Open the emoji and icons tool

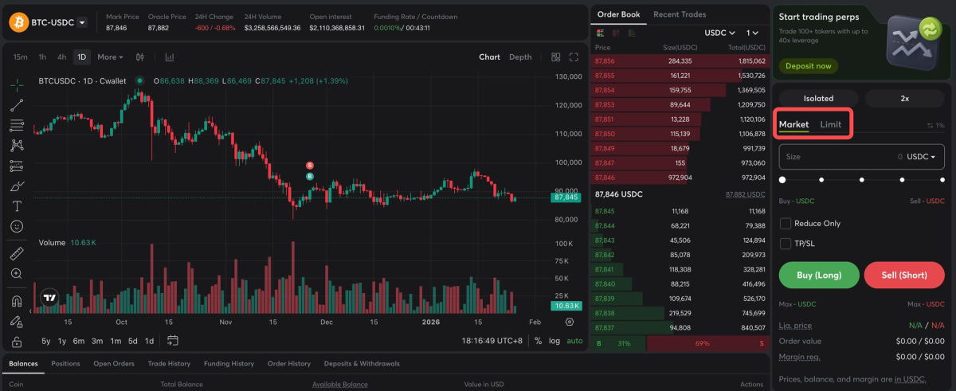17,227
